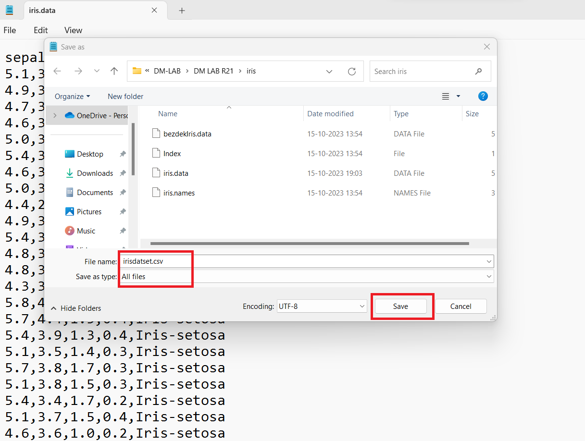Open the recent locations chevron
This screenshot has width=585, height=441.
click(x=97, y=71)
